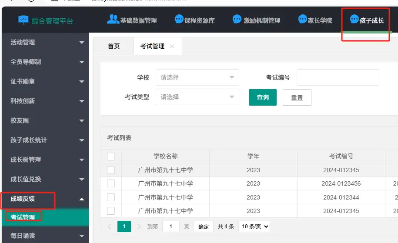Click the 孩子成长 bubble icon
This screenshot has width=398, height=243.
354,20
